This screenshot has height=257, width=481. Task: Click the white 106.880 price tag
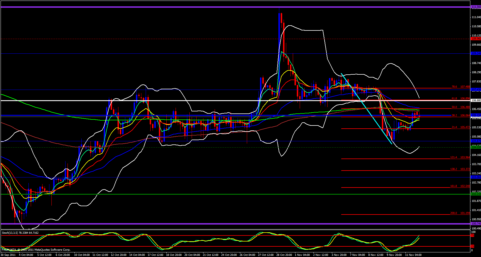(476, 101)
